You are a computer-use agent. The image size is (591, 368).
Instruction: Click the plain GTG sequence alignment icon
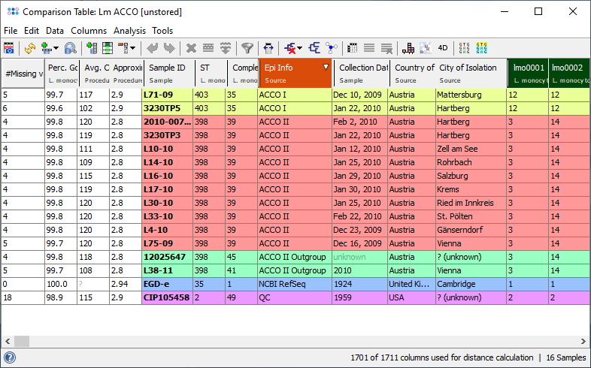click(x=465, y=48)
